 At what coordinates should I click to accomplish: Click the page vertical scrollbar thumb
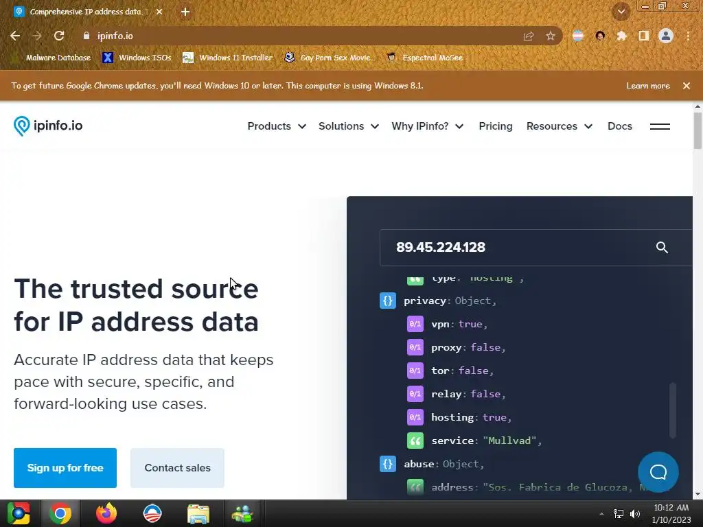698,130
